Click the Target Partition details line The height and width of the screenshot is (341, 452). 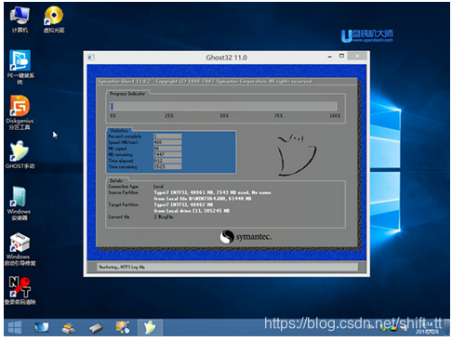tap(183, 204)
